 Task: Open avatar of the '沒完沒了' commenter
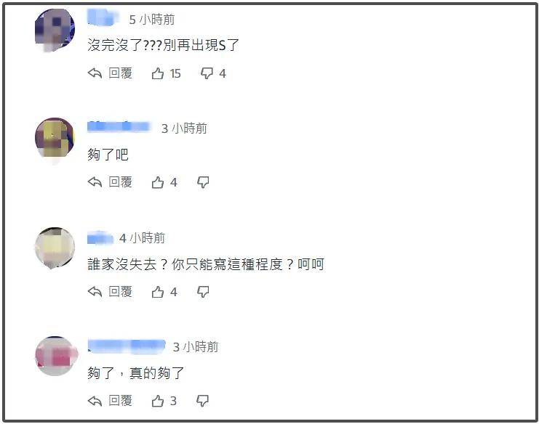coord(55,29)
